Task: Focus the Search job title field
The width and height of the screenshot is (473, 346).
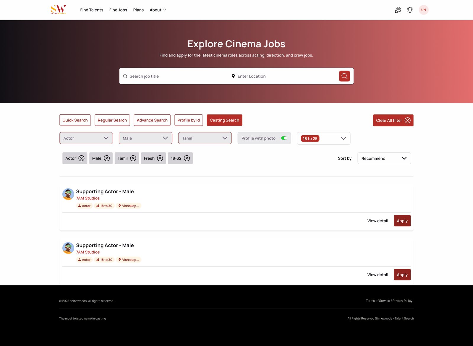Action: click(x=176, y=76)
